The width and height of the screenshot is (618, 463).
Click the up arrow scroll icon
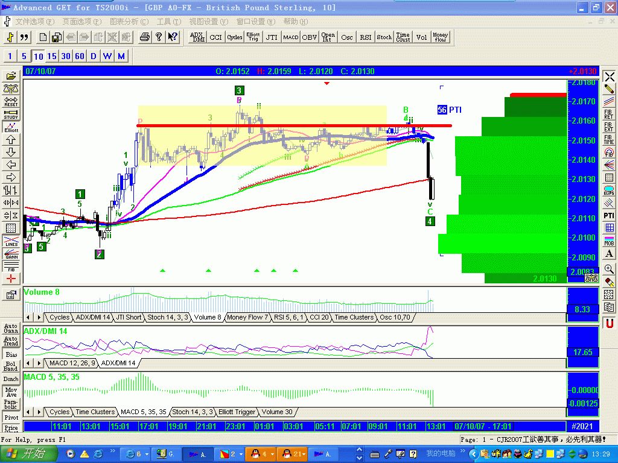pos(11,140)
